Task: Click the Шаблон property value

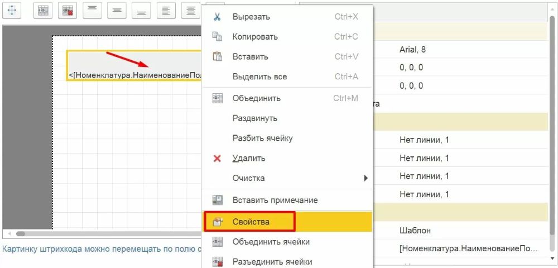Action: coord(415,231)
